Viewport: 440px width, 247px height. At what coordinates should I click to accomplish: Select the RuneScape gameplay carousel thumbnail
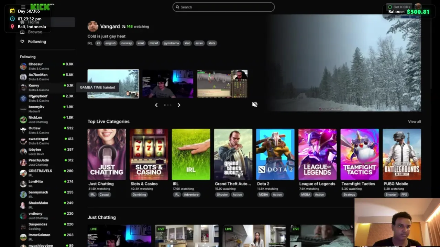[222, 84]
